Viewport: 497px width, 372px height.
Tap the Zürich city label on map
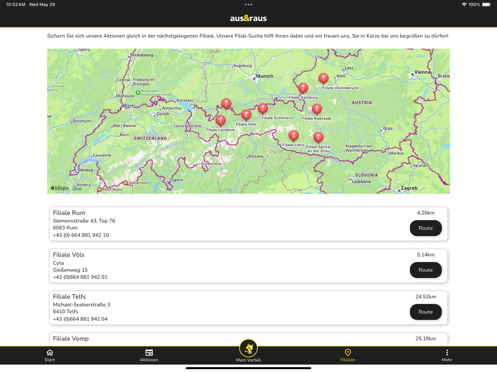(163, 114)
